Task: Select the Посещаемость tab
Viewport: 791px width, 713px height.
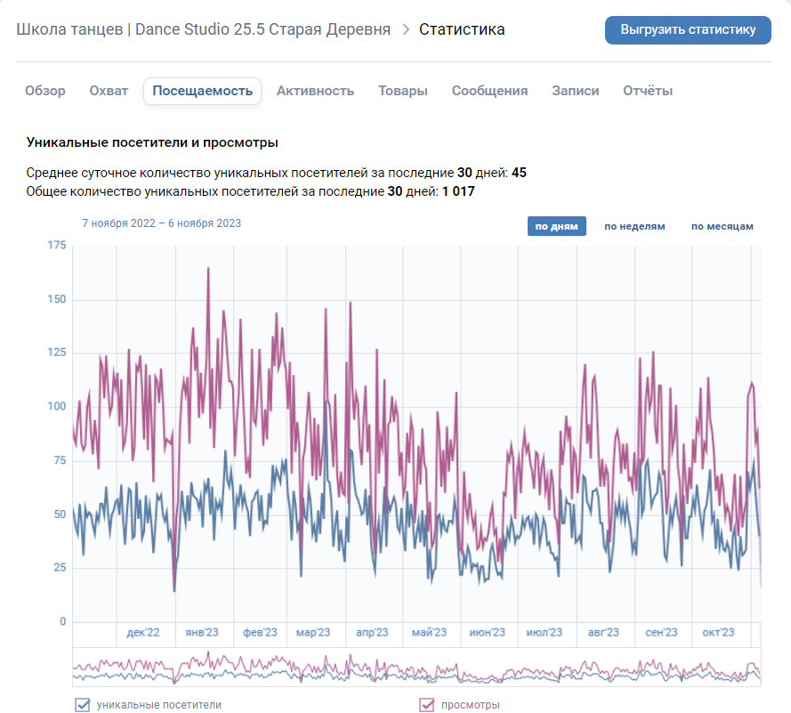Action: [x=202, y=91]
